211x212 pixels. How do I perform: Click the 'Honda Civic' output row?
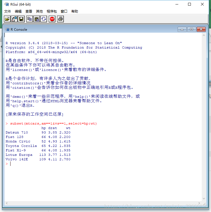click(x=38, y=141)
